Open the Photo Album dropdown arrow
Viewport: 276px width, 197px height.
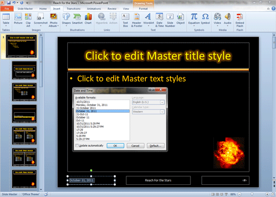[58, 26]
